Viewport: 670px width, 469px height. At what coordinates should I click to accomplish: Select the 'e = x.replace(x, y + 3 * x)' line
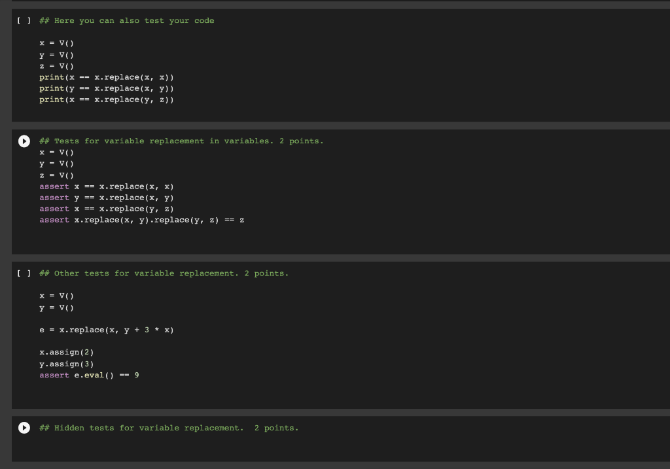tap(107, 330)
